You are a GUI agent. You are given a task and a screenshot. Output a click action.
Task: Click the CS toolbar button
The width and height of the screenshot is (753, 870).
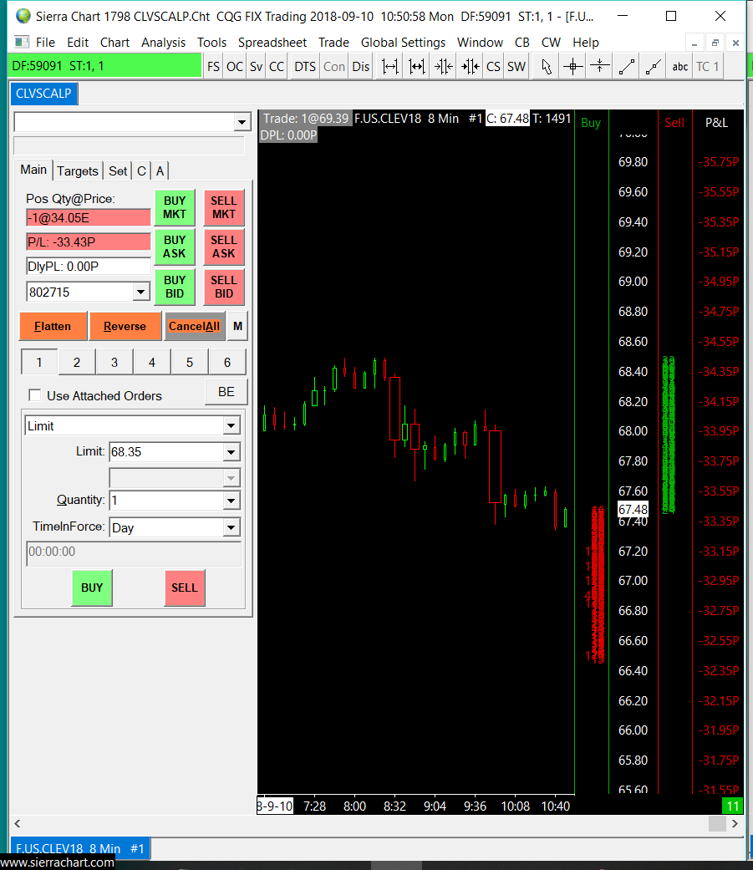pyautogui.click(x=493, y=67)
